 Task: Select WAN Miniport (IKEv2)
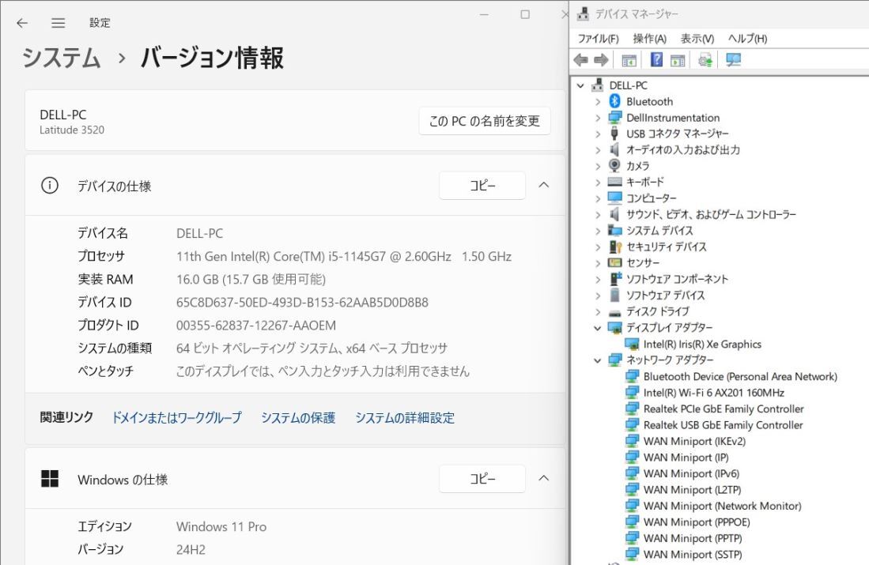694,441
